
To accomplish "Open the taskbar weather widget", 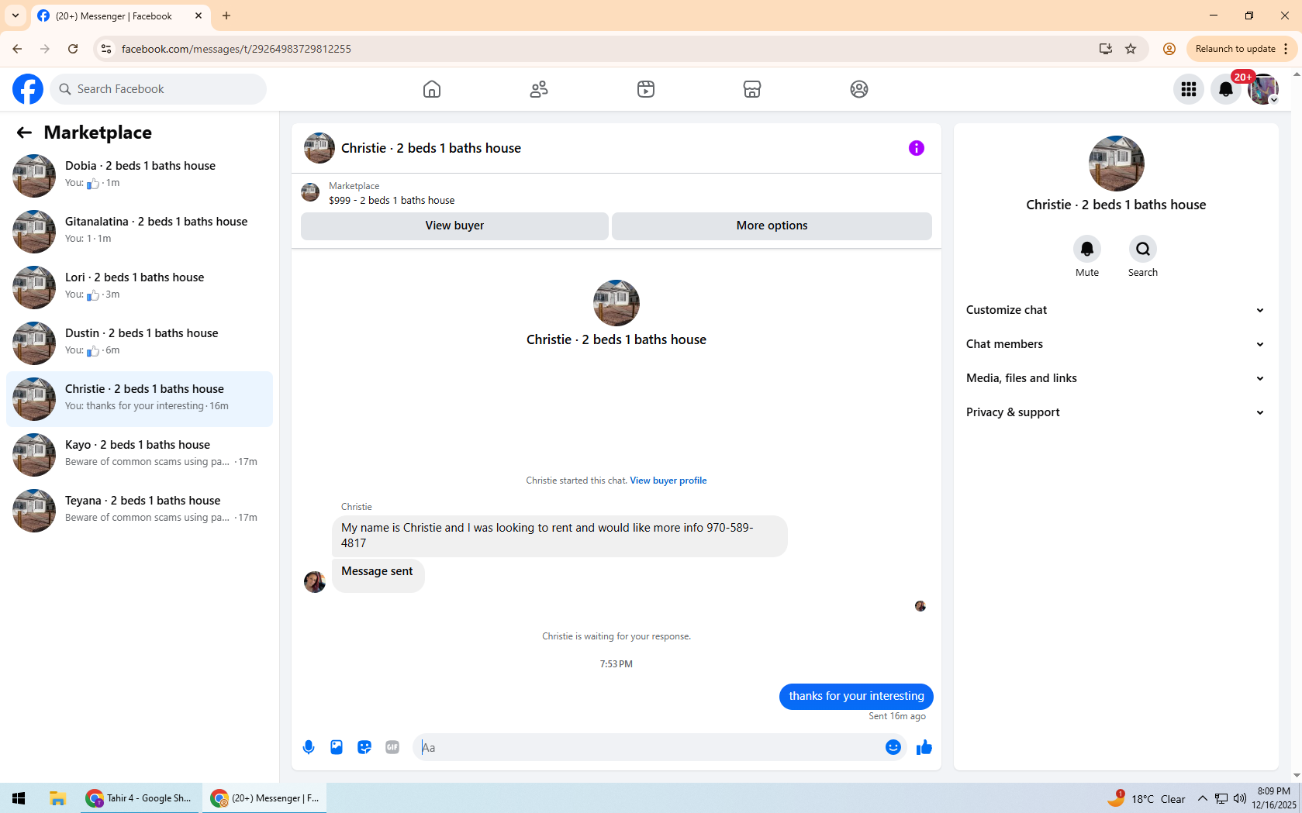I will point(1146,798).
